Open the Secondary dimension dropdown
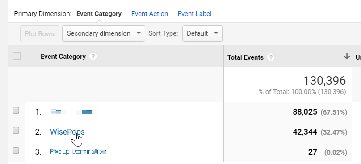 [104, 33]
